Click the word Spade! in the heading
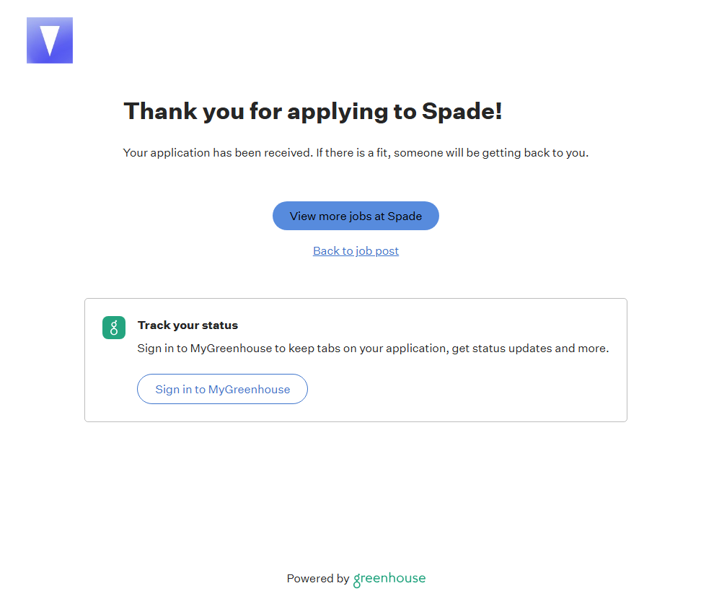 coord(462,112)
